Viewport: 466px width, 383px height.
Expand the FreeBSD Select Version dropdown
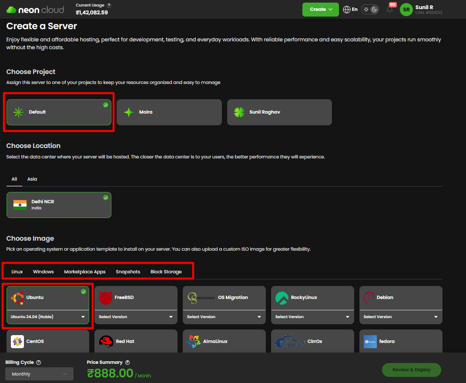click(136, 317)
